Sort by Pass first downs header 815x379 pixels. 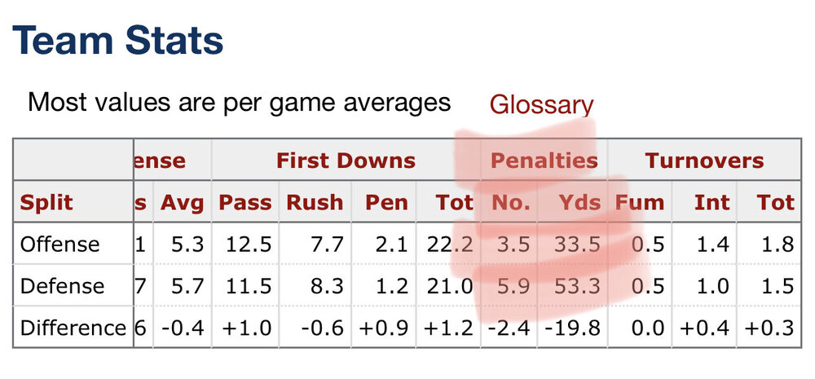coord(244,203)
